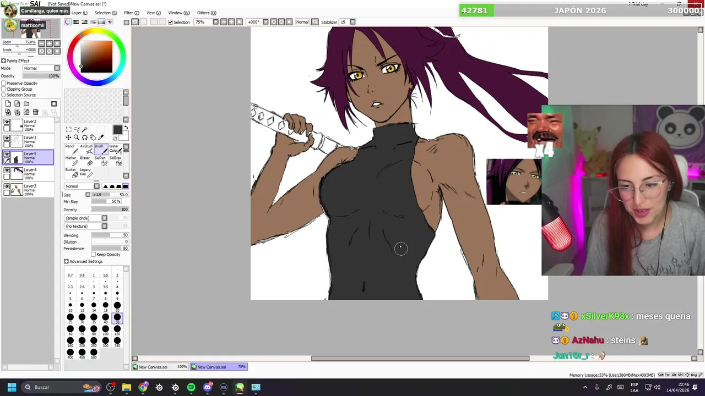The height and width of the screenshot is (396, 705).
Task: Activate the zoom magnifier tool
Action: [77, 137]
